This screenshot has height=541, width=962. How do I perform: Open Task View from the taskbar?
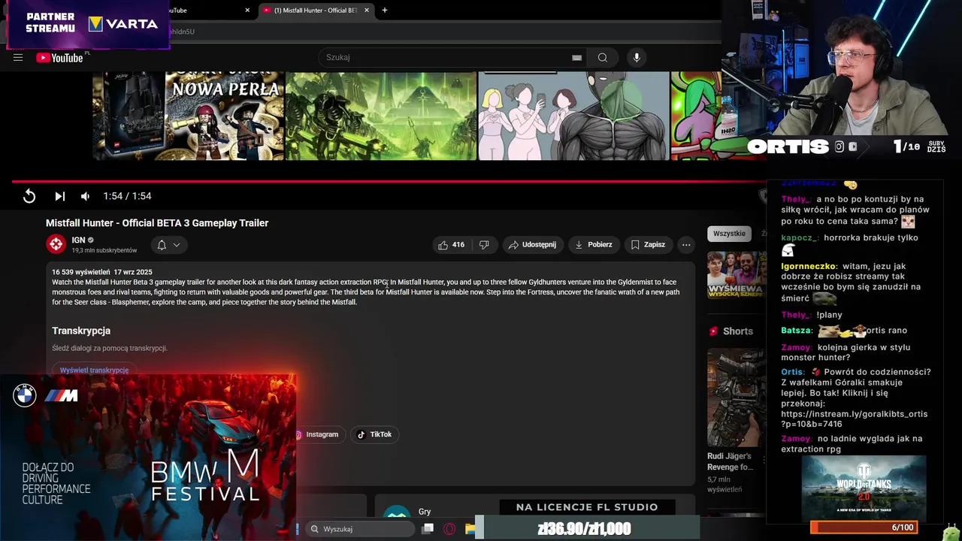[428, 529]
